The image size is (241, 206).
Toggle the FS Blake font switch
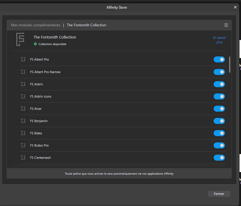(219, 133)
